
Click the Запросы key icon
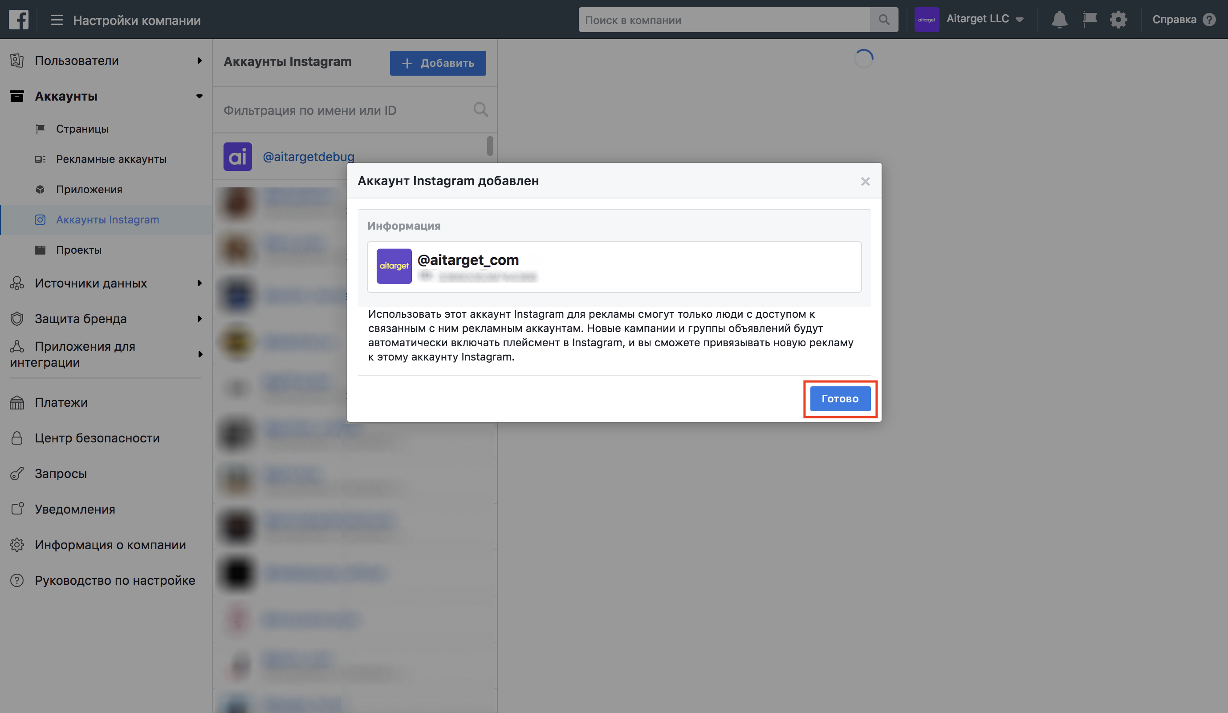click(x=17, y=474)
